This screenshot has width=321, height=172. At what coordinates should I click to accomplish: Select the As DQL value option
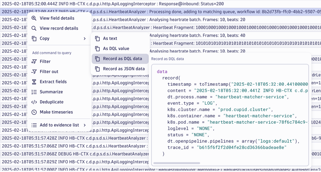pos(116,49)
